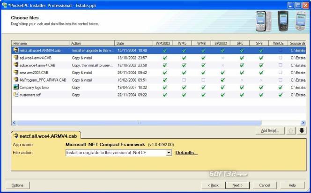Viewport: 311px width, 193px height.
Task: Select the row sql.wce4.armv4.CAB
Action: (159, 58)
